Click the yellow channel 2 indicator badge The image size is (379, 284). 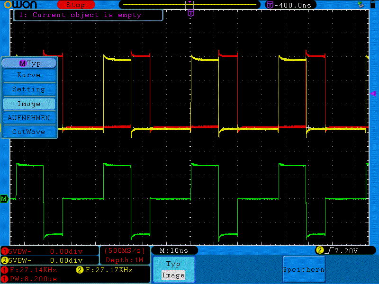point(5,261)
